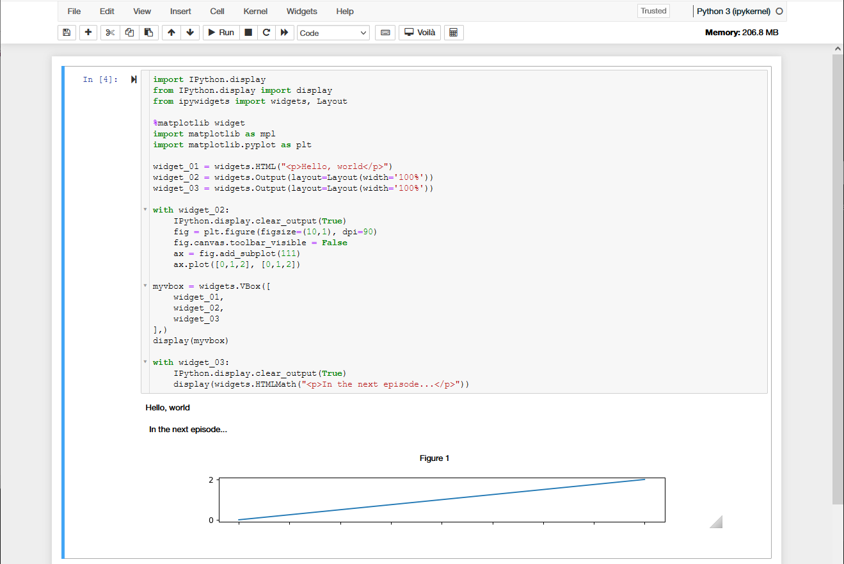
Task: Open the File menu
Action: click(x=74, y=11)
